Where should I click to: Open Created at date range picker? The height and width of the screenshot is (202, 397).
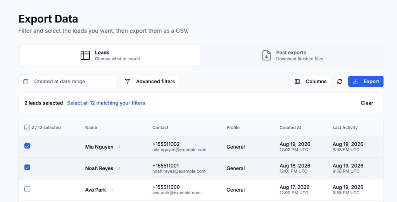[68, 81]
